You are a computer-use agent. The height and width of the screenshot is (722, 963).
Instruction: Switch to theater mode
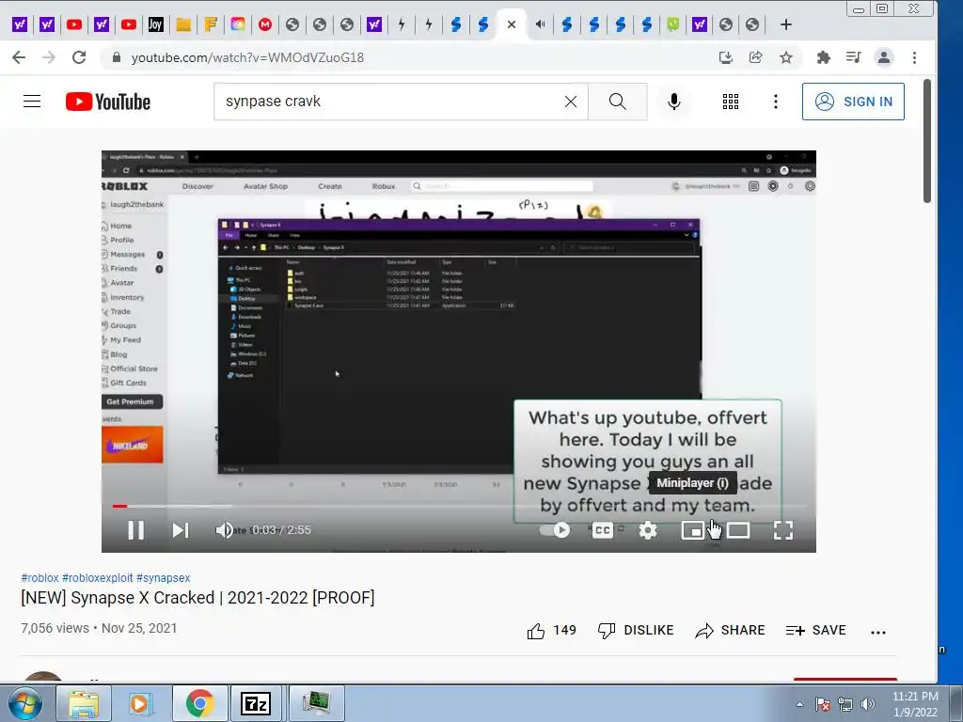(x=738, y=530)
